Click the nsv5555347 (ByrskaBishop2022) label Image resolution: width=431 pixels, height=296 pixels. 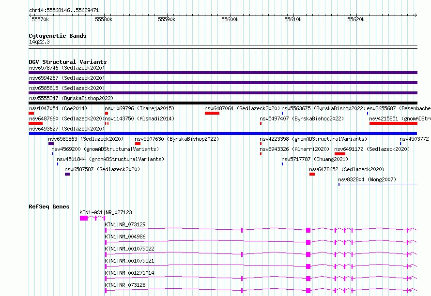(71, 98)
